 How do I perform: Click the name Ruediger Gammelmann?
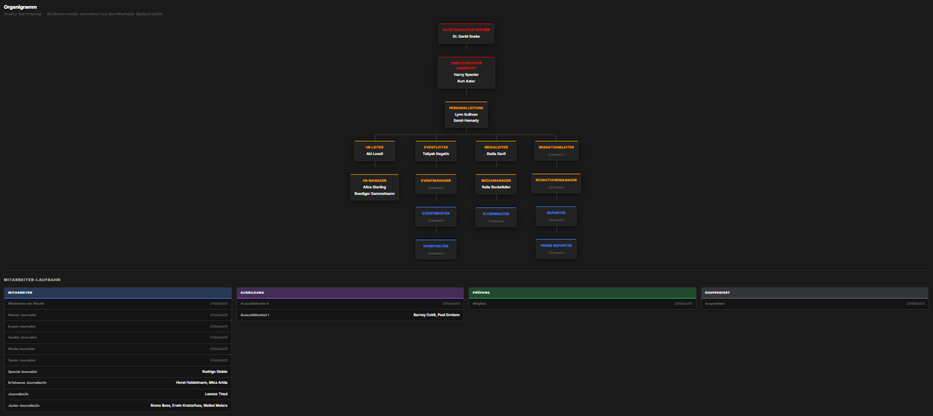coord(375,193)
